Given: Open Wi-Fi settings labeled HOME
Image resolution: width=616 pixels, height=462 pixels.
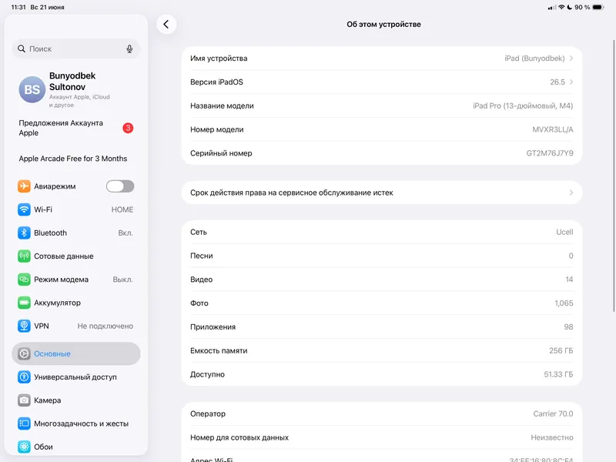Looking at the screenshot, I should pyautogui.click(x=76, y=209).
